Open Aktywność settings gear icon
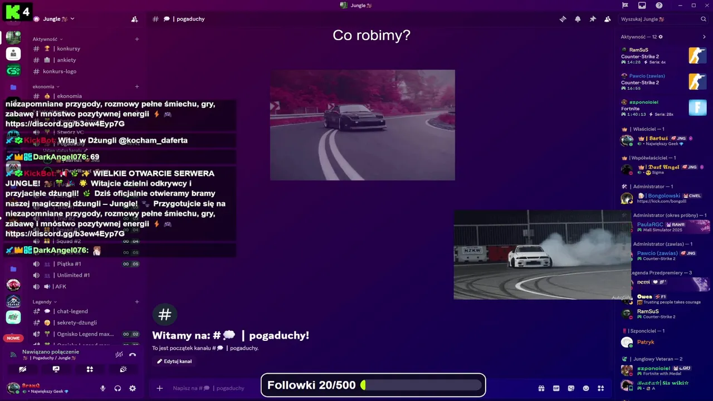This screenshot has width=713, height=401. [x=661, y=37]
